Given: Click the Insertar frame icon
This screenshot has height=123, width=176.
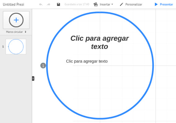Looking at the screenshot, I should (x=95, y=4).
